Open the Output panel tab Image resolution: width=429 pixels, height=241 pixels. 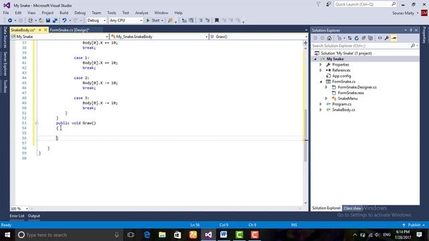34,216
